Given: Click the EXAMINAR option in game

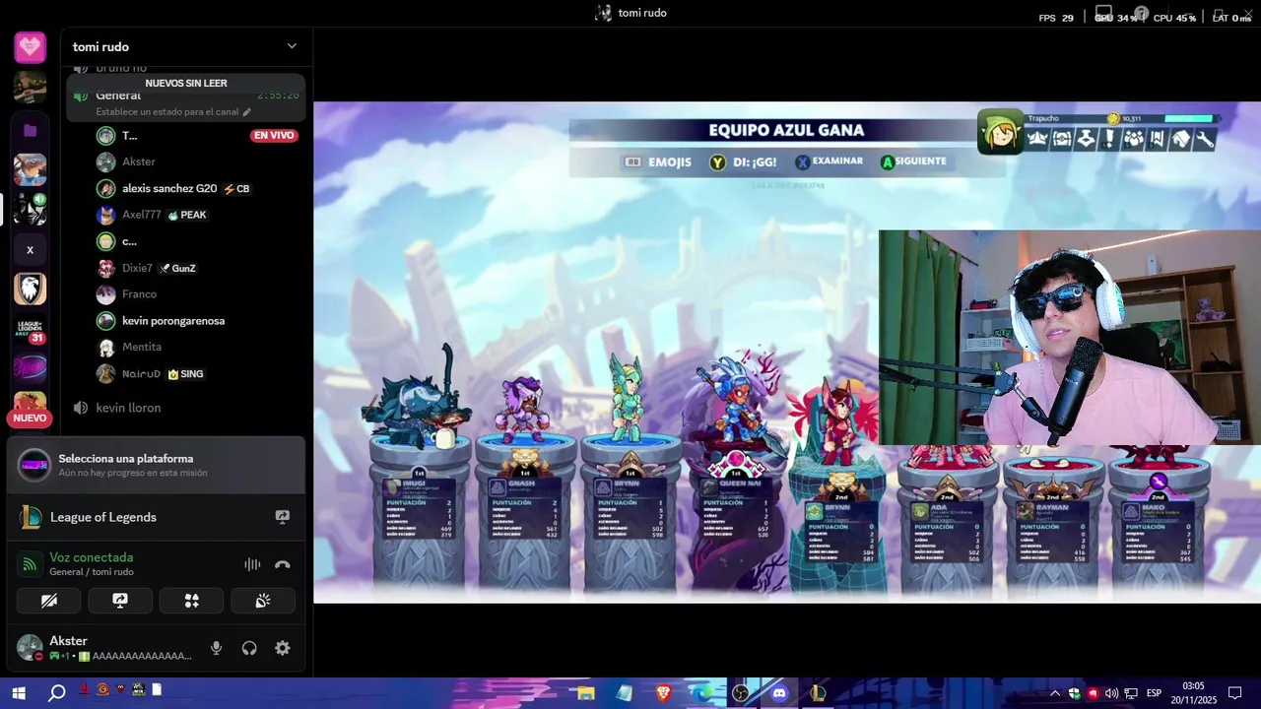Looking at the screenshot, I should coord(829,161).
